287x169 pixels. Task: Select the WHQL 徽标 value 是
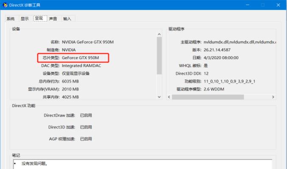coord(206,66)
